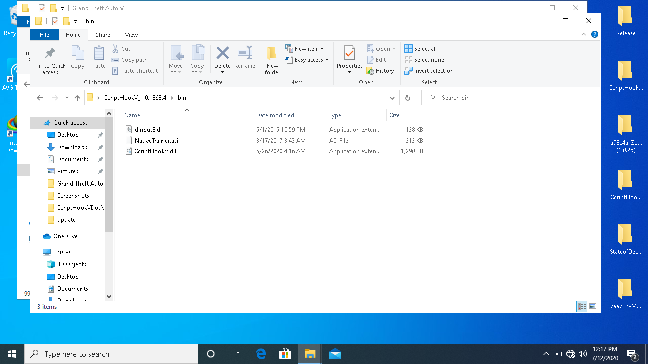Viewport: 648px width, 364px height.
Task: Switch to large icons view
Action: (x=593, y=306)
